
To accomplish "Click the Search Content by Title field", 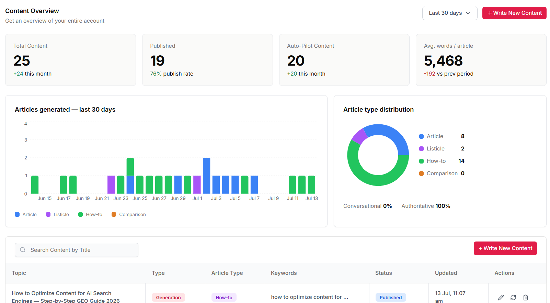I will 77,250.
